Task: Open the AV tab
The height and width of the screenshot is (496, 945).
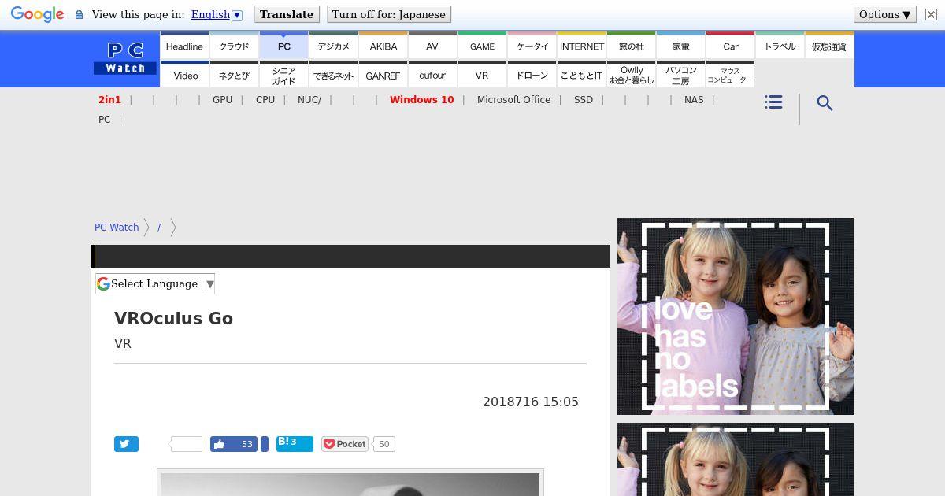Action: click(x=432, y=46)
